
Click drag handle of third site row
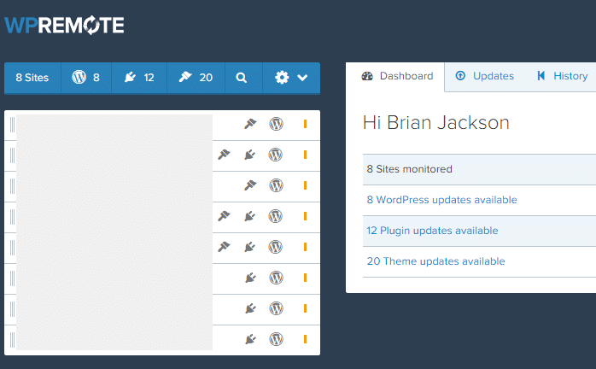pos(12,186)
